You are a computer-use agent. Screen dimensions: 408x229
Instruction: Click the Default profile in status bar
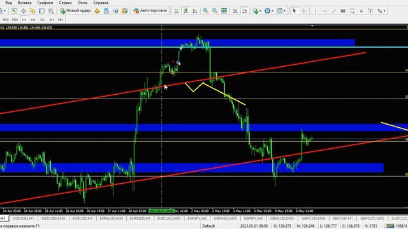[x=208, y=226]
